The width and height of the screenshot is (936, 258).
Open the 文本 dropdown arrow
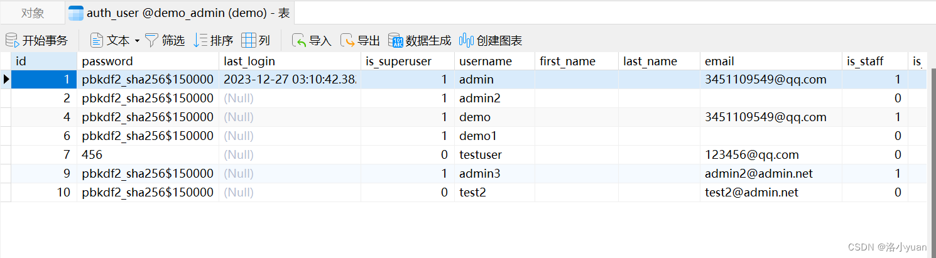[137, 41]
